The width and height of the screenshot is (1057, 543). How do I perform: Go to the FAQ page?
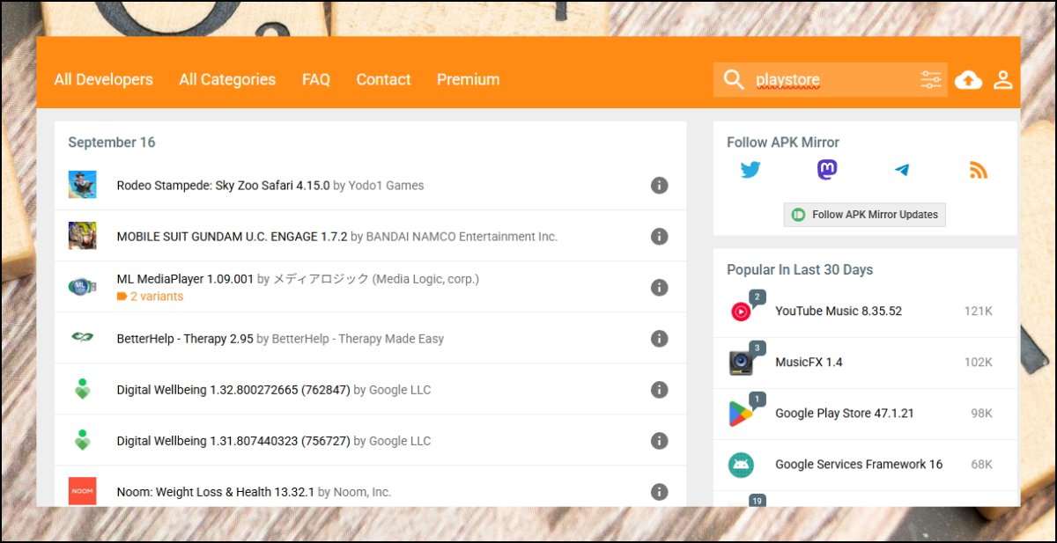[x=316, y=79]
